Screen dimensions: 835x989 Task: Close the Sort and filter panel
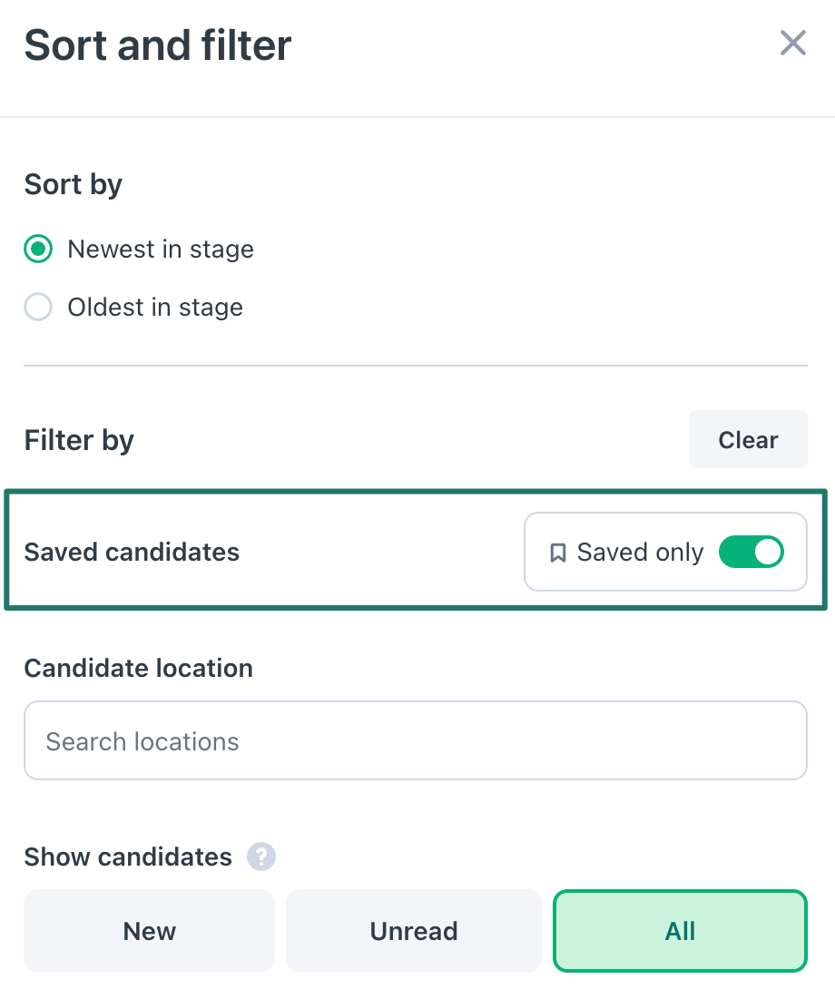coord(793,43)
